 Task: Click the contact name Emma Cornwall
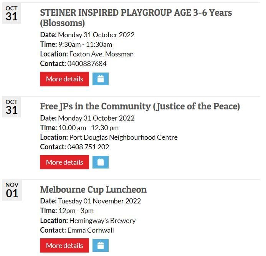coord(90,230)
